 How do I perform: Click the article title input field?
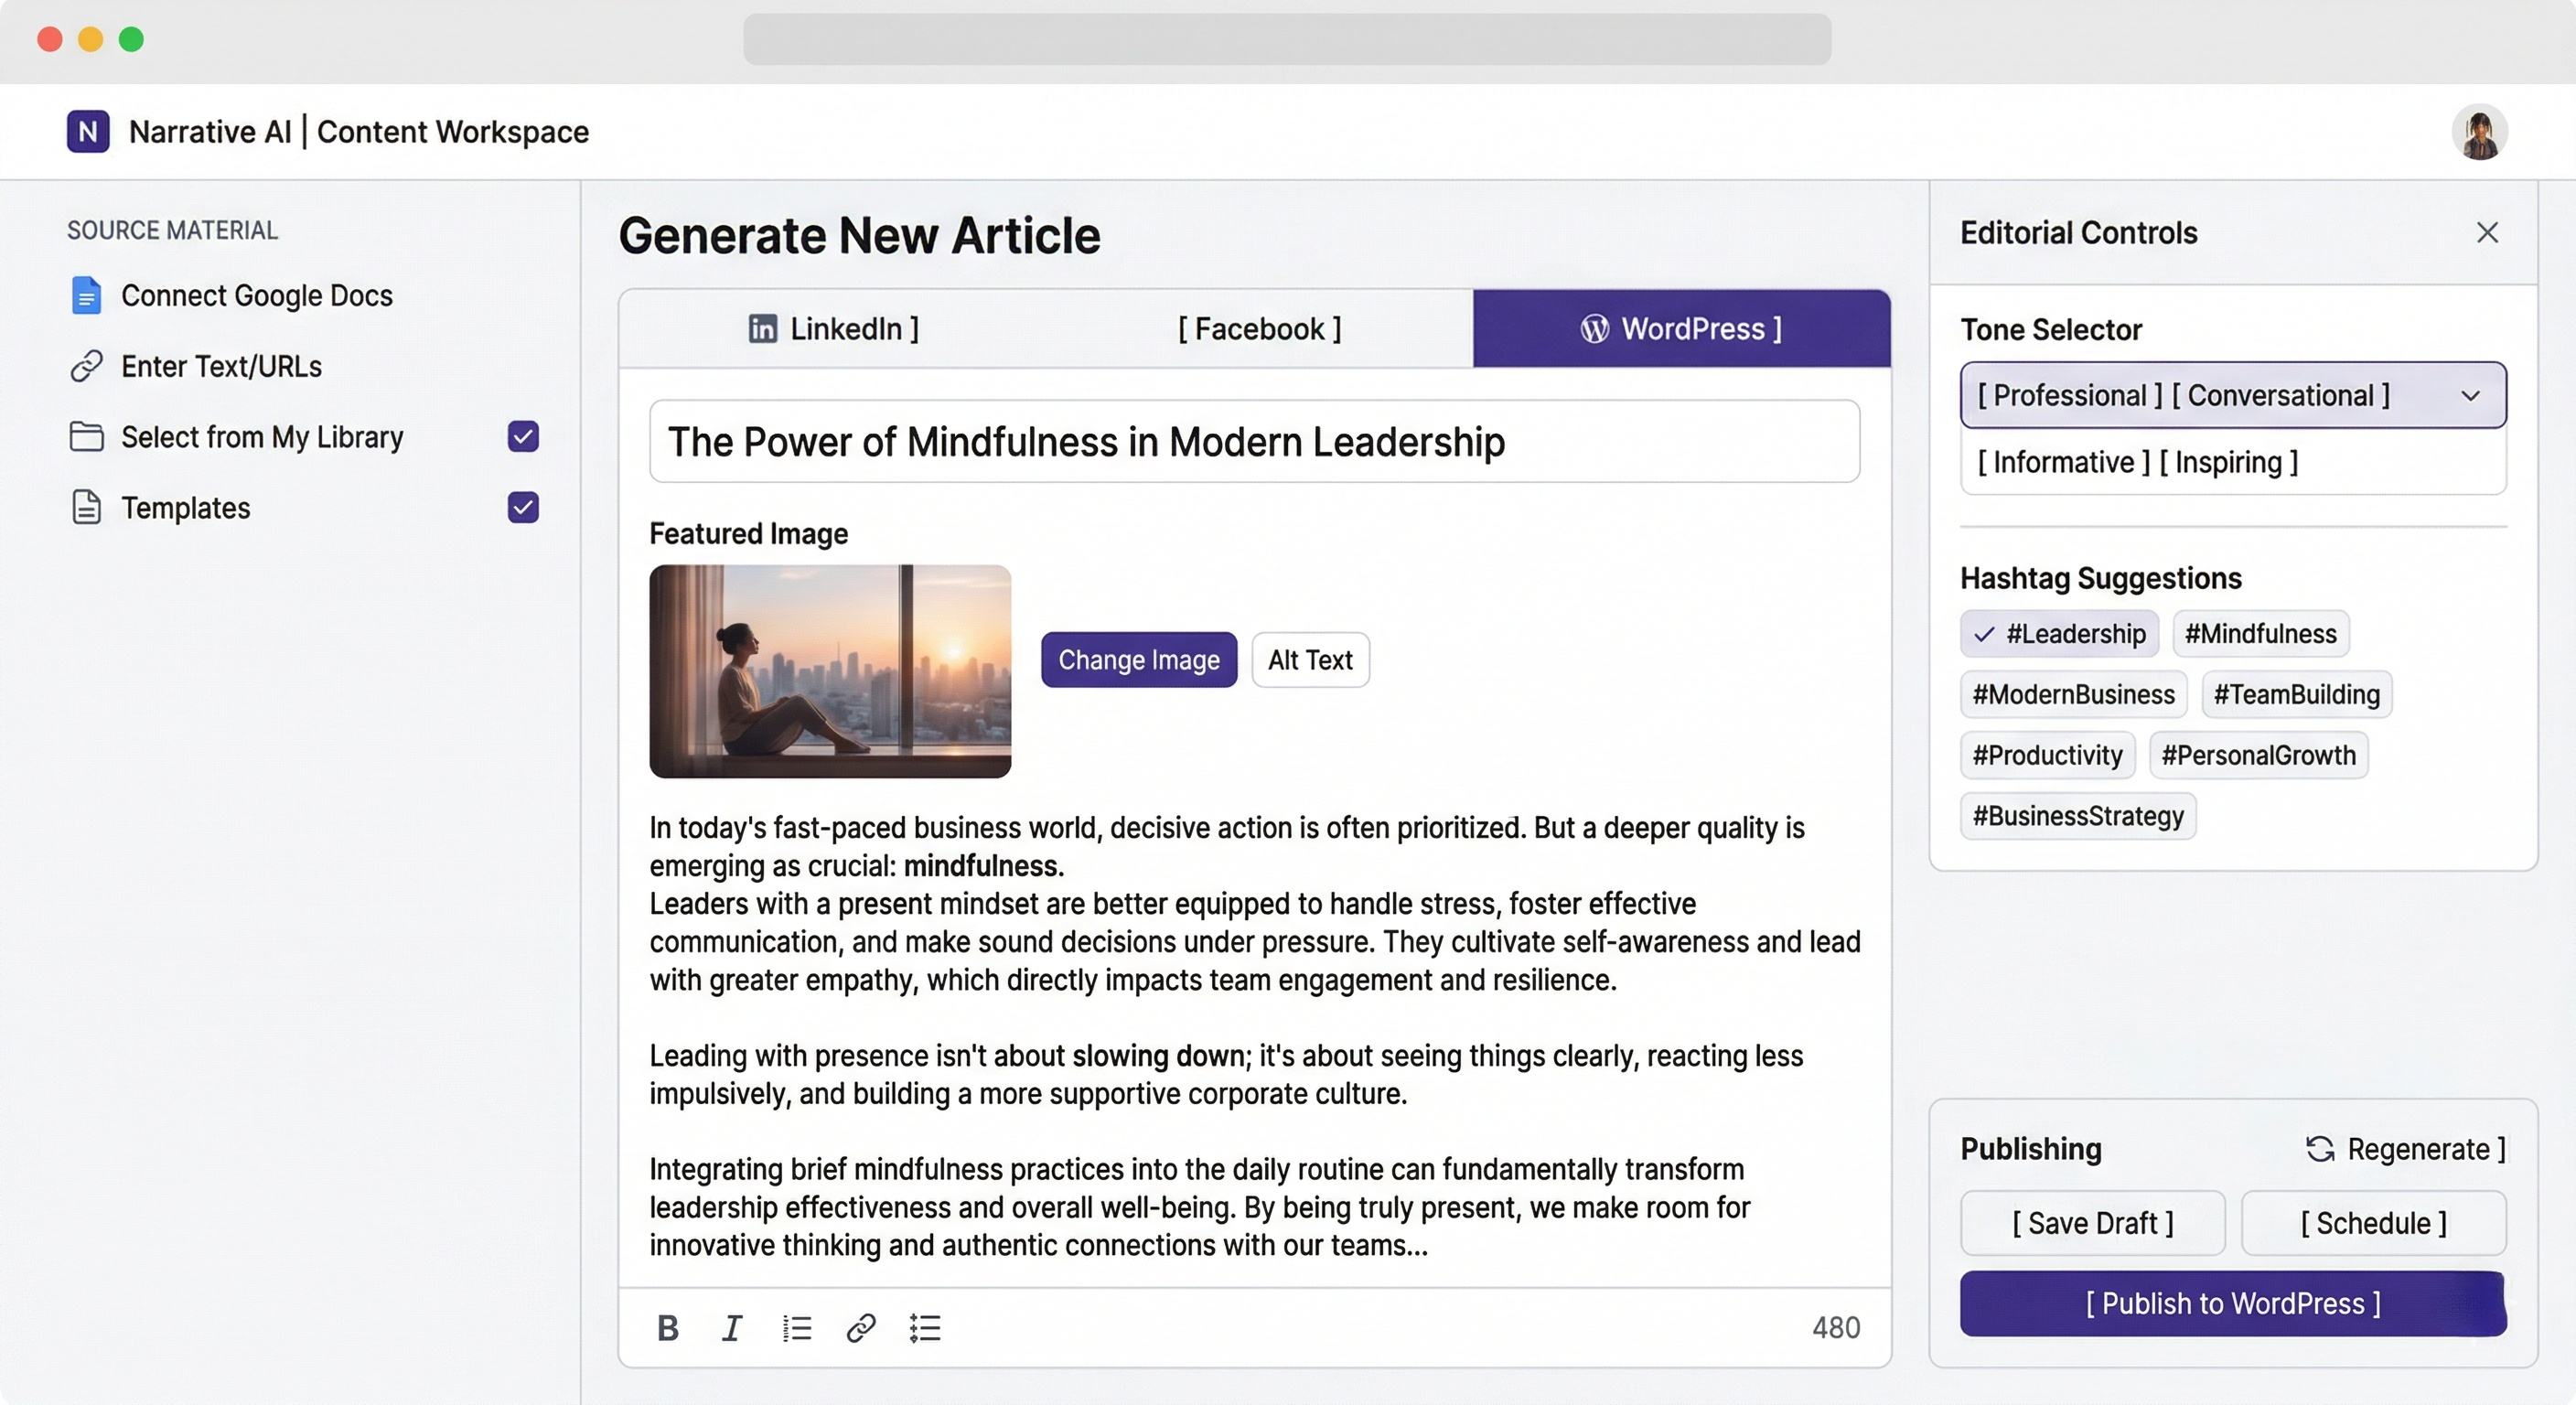click(1254, 442)
